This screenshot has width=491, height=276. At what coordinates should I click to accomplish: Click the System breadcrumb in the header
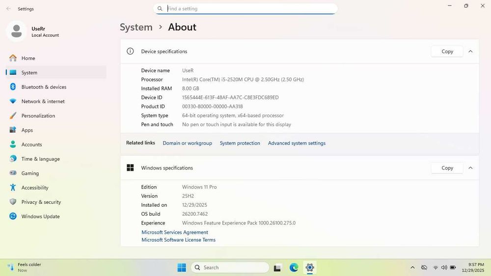[136, 27]
